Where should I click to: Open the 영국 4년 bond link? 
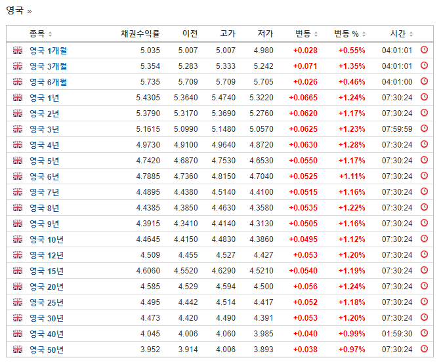44,145
